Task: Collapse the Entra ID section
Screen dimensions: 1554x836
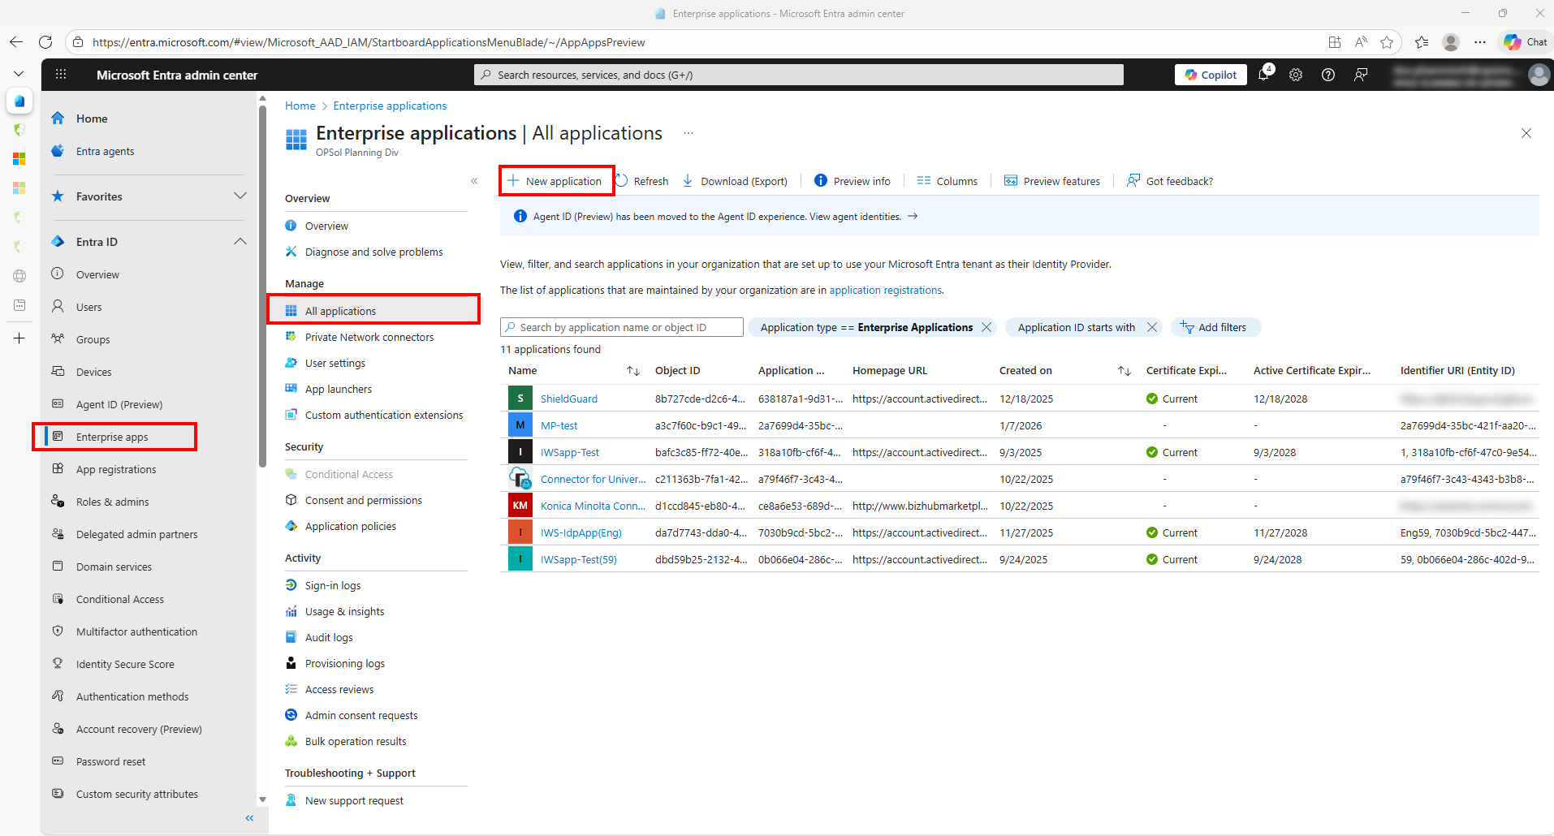Action: pyautogui.click(x=240, y=242)
